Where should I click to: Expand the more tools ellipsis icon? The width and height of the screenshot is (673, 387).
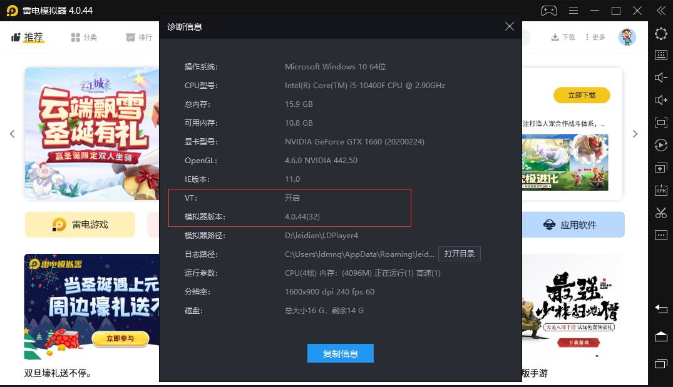coord(661,235)
